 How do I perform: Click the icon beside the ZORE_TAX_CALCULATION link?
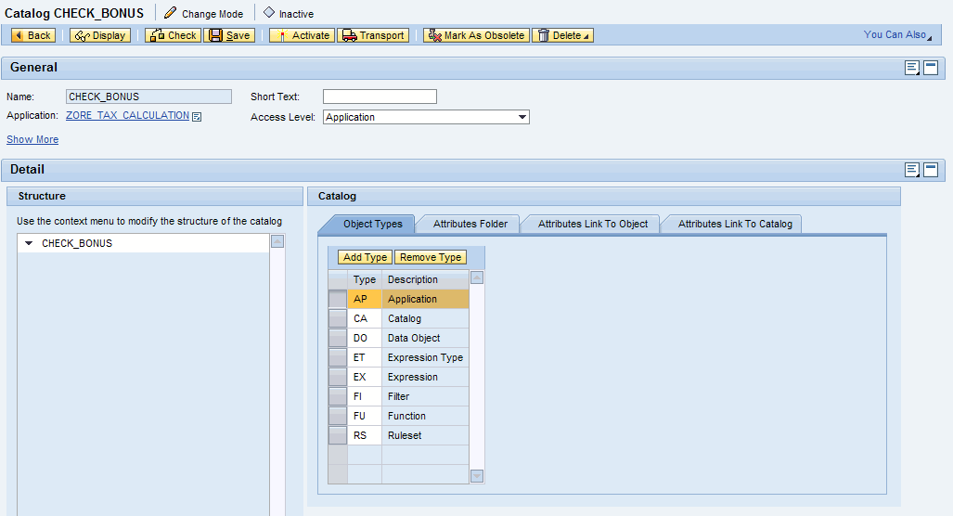pos(197,117)
